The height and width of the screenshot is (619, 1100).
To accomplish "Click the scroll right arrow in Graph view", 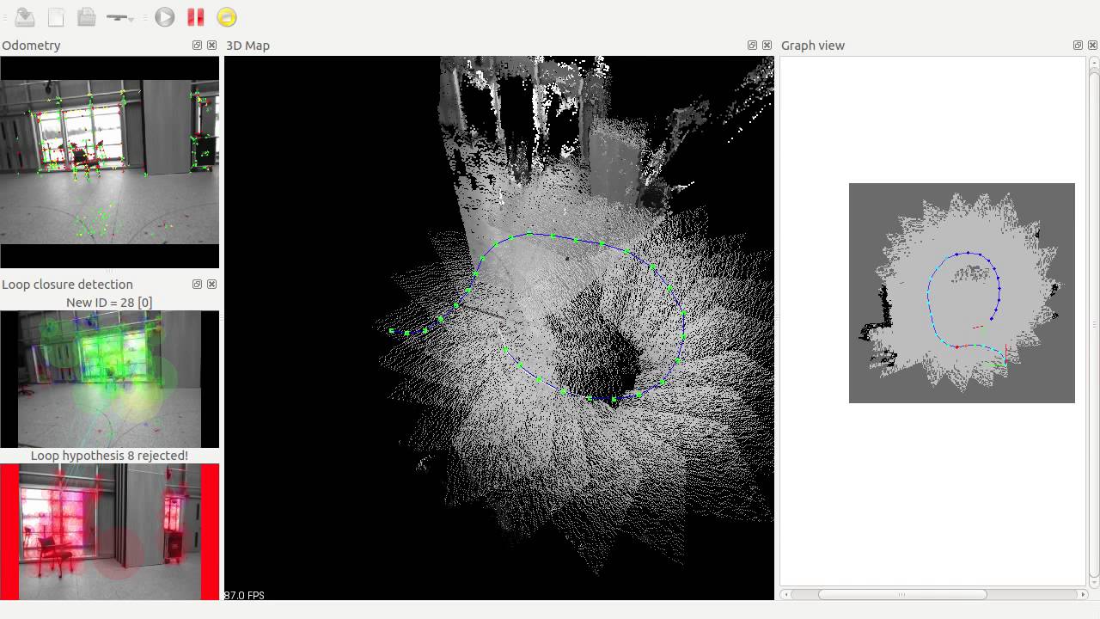I will pos(1082,594).
